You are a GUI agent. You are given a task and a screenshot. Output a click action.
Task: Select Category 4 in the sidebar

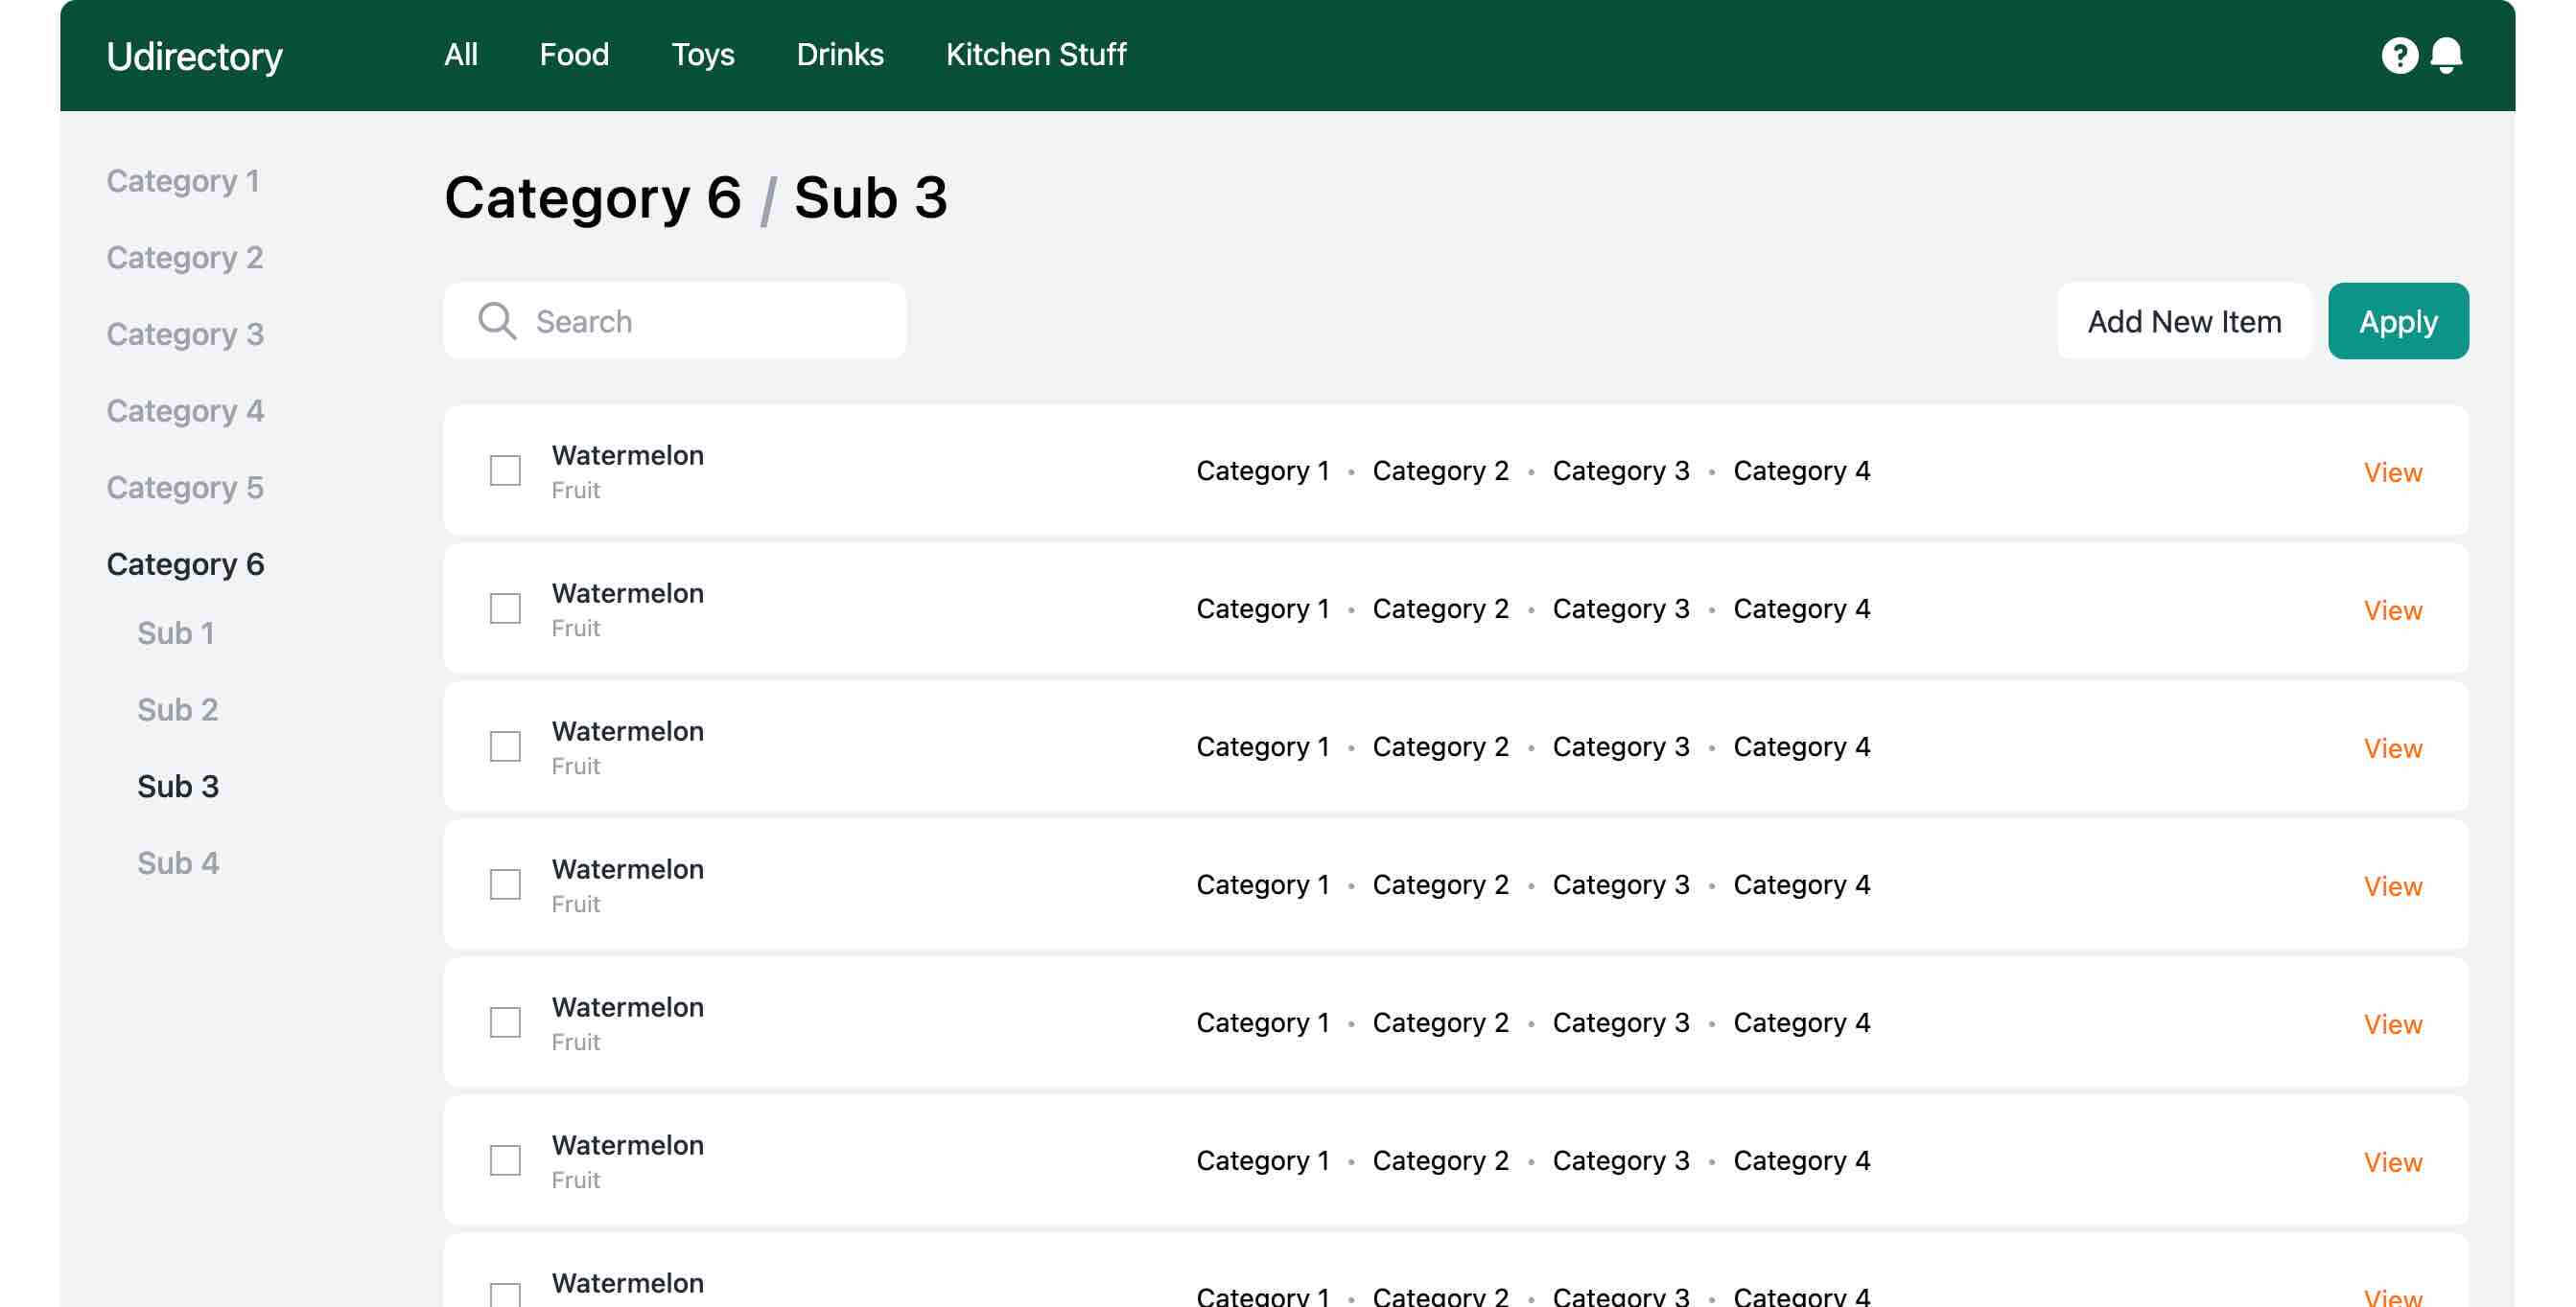coord(185,411)
